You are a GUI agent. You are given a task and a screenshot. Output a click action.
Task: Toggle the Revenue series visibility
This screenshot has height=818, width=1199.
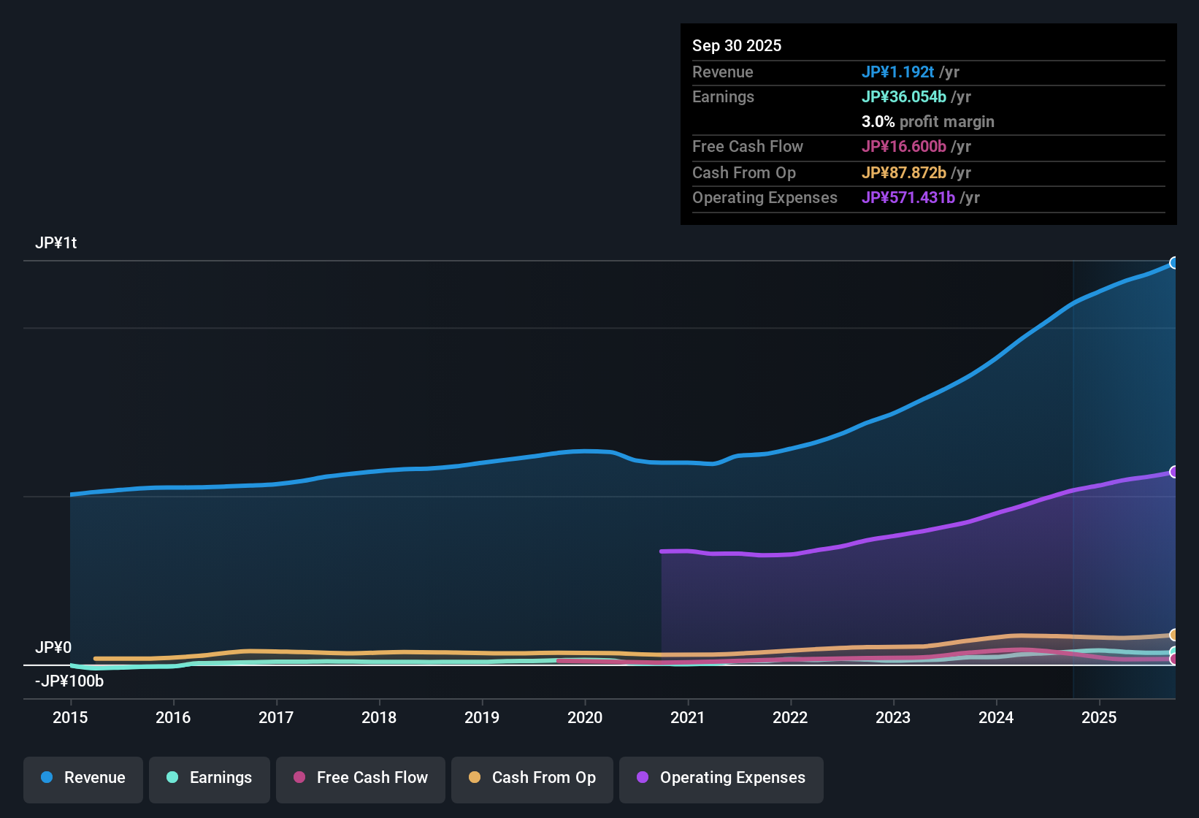pyautogui.click(x=83, y=778)
